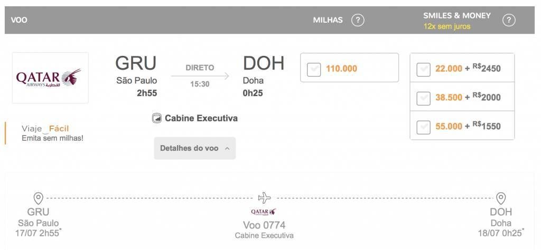The image size is (541, 250).
Task: Click the DOH destination pin in flight details
Action: point(501,198)
